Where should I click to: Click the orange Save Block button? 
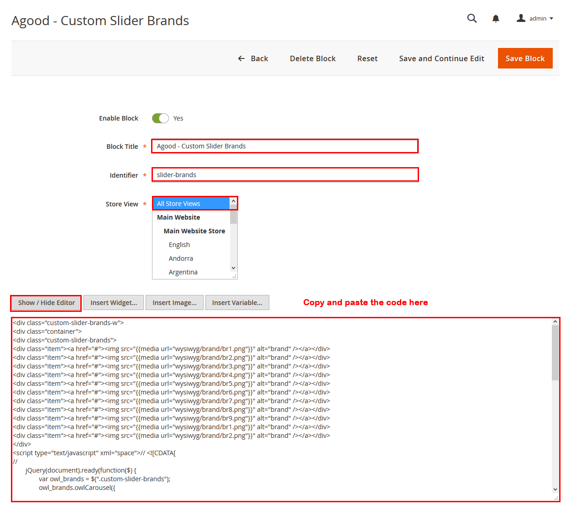click(x=525, y=58)
